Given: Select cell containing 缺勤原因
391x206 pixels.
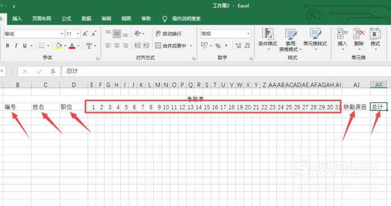Looking at the screenshot, I should tap(356, 107).
